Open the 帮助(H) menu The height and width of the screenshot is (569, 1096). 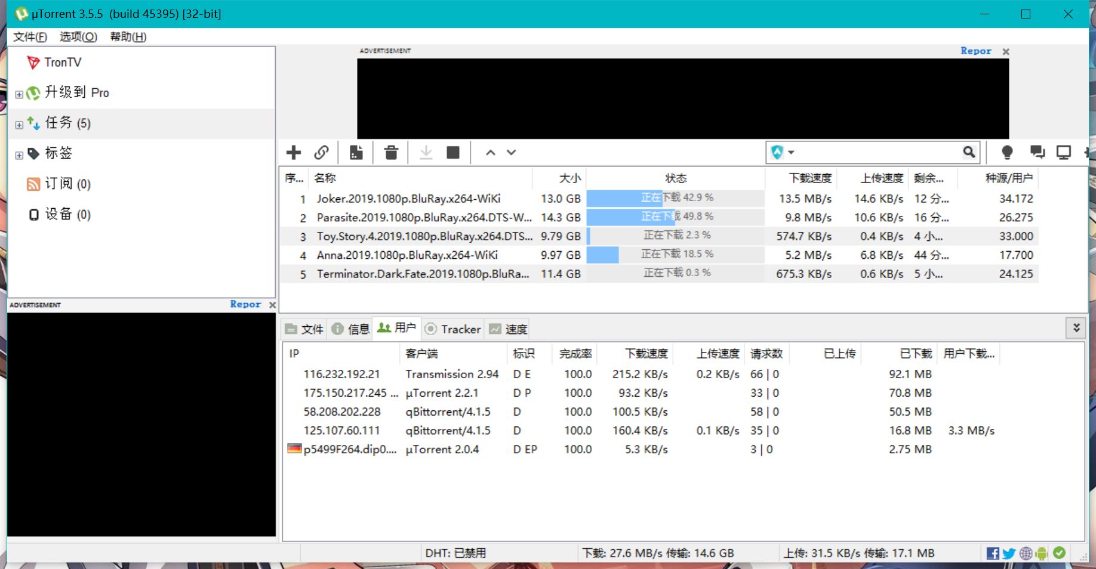(x=128, y=37)
